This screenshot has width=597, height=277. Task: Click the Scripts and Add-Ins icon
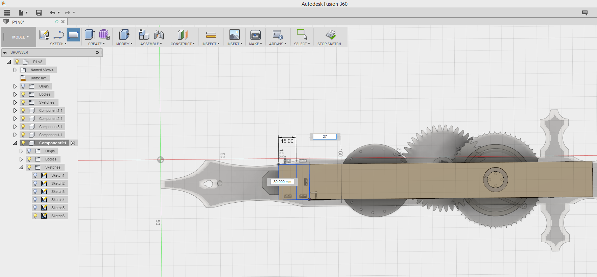coord(278,34)
